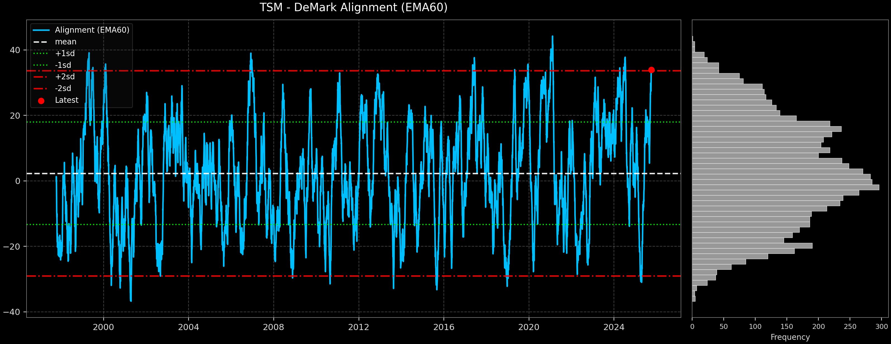This screenshot has height=344, width=891.
Task: Click the 150 frequency tick label
Action: click(787, 327)
